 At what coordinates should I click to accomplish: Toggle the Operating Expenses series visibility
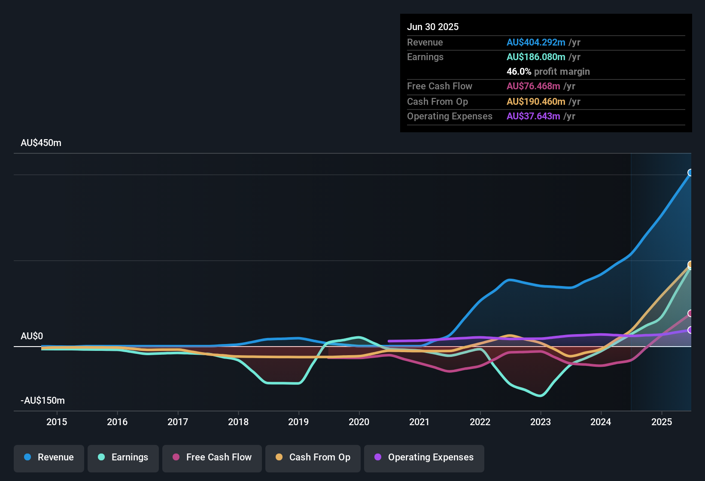pyautogui.click(x=424, y=457)
